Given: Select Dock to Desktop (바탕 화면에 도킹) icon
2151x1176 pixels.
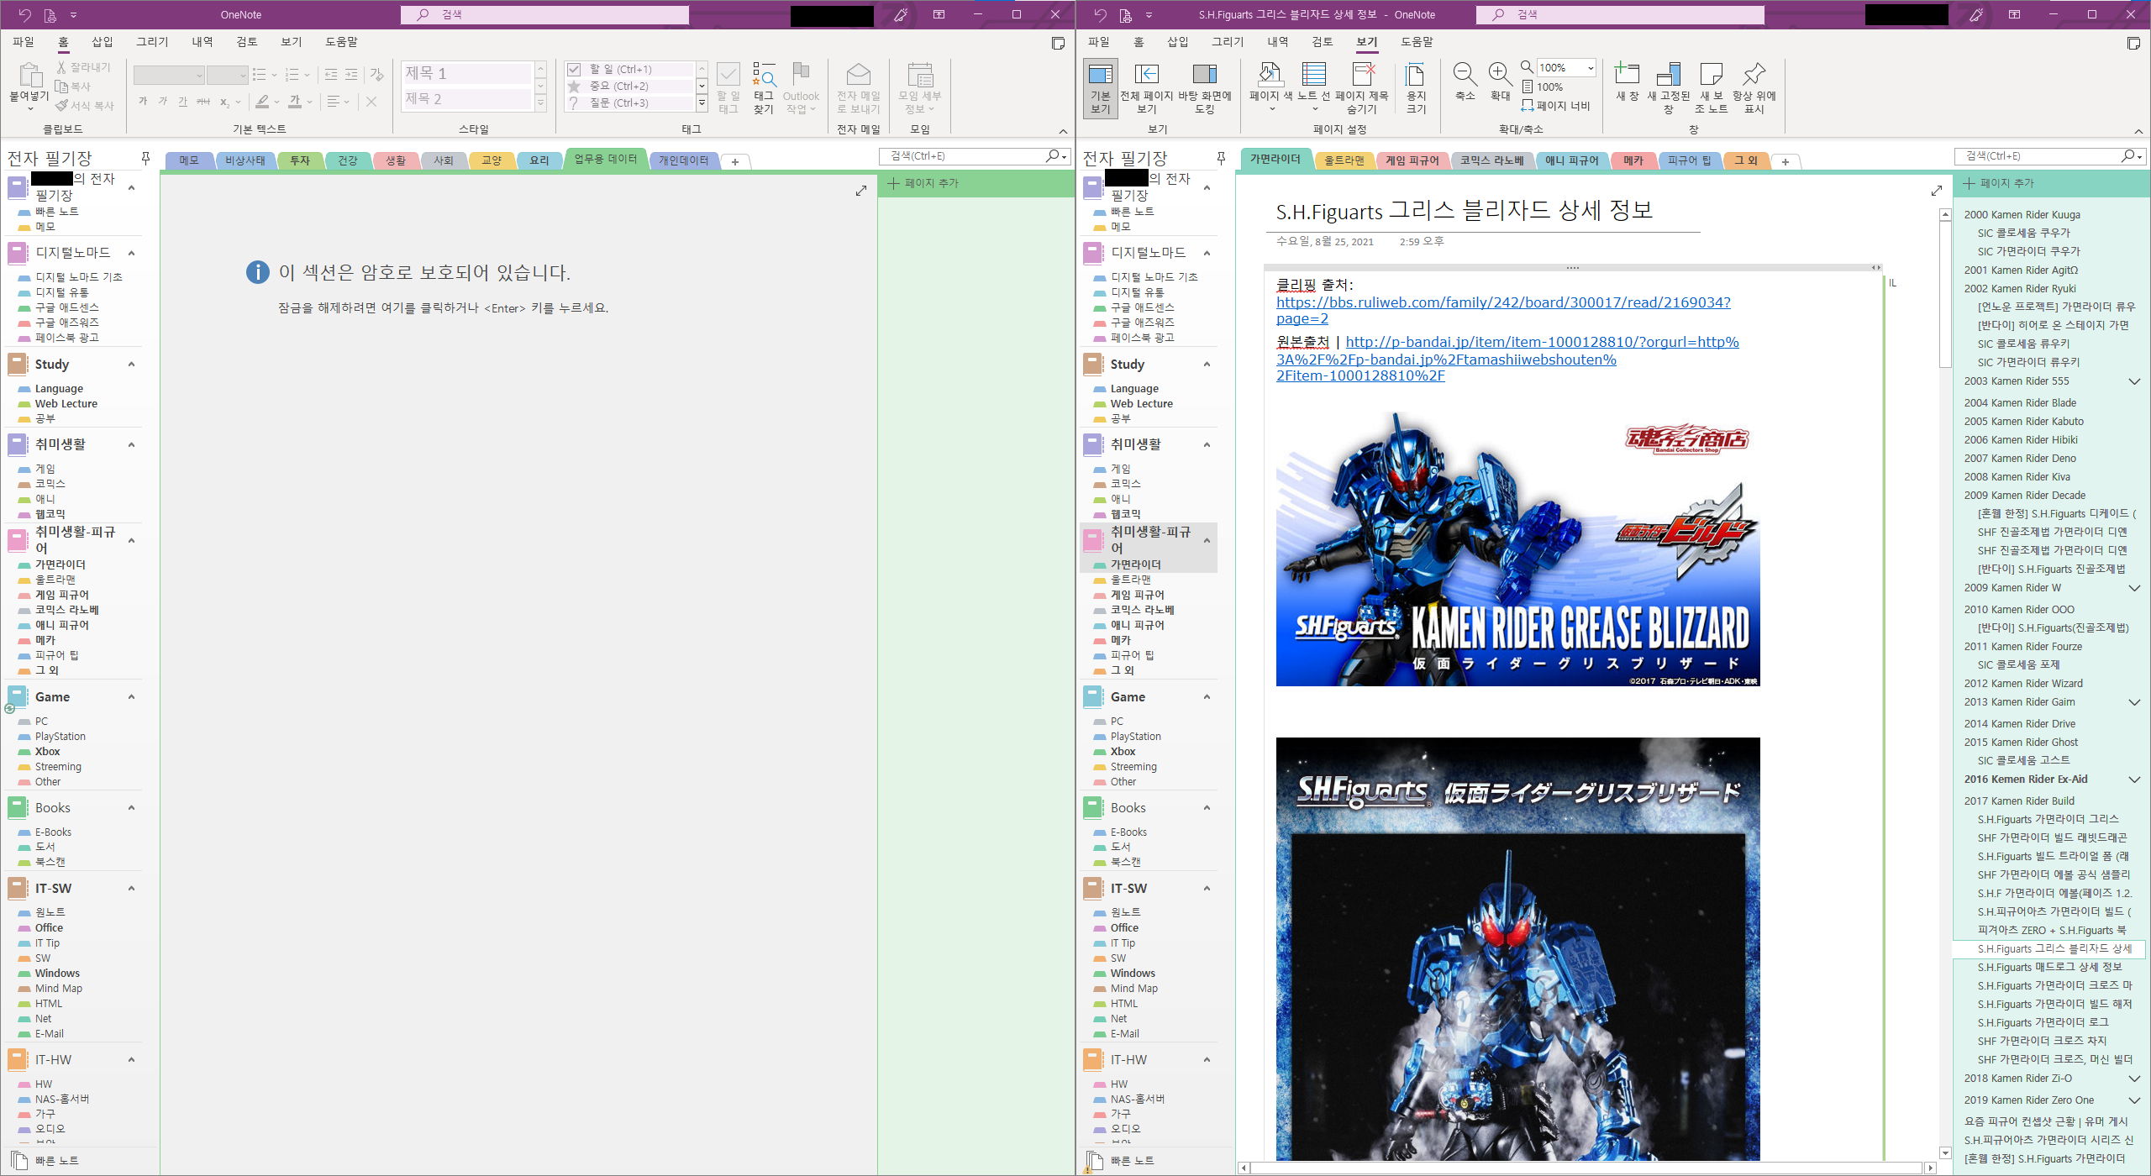Looking at the screenshot, I should coord(1204,76).
